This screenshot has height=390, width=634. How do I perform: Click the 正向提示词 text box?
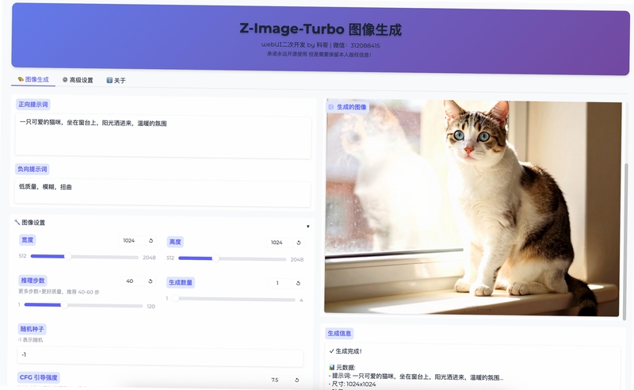click(x=163, y=136)
